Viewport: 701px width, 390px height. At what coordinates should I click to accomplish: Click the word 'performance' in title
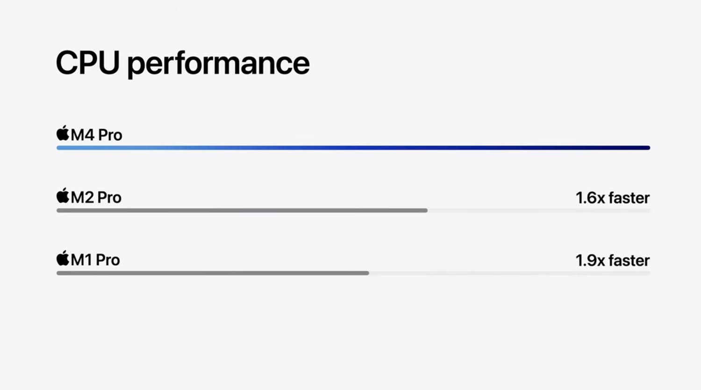click(218, 65)
